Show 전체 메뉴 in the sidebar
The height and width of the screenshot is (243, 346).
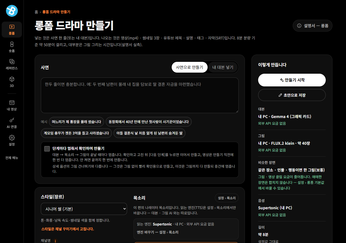point(12,158)
